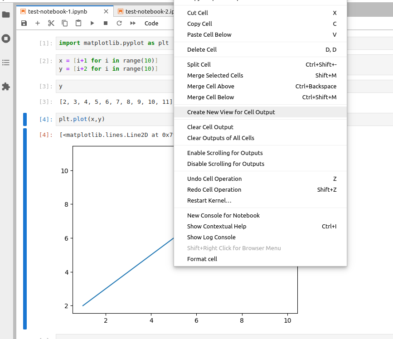Select Create New View for Cell Output
The image size is (393, 339).
(x=260, y=112)
